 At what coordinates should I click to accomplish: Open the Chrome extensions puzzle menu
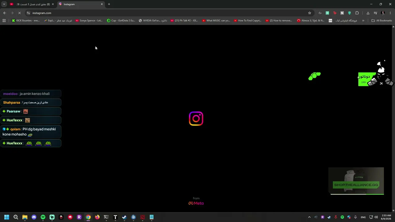[x=357, y=13]
